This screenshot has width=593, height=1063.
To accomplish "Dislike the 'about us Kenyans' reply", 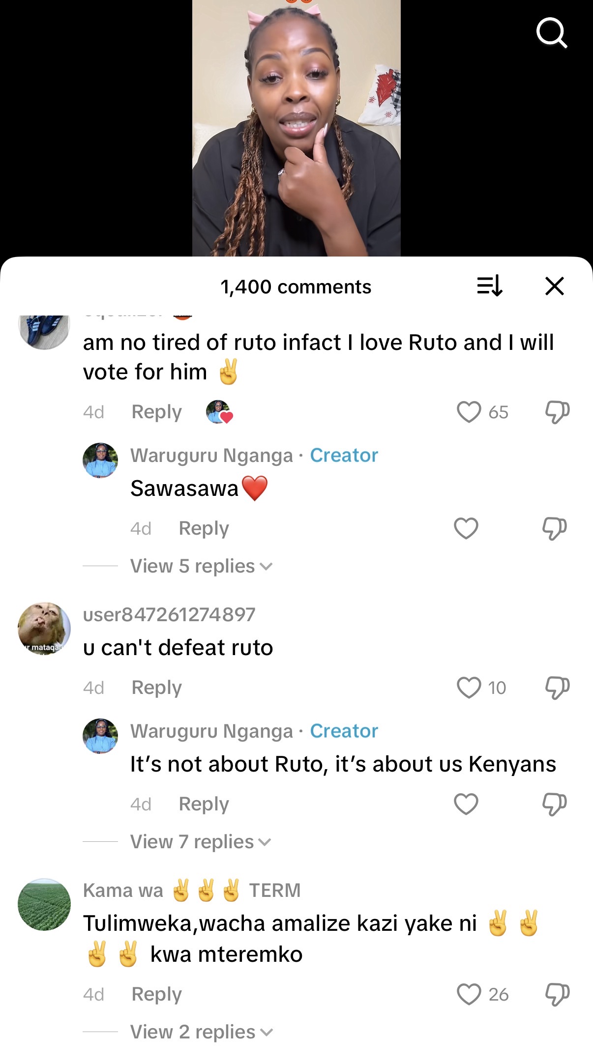I will (x=554, y=804).
